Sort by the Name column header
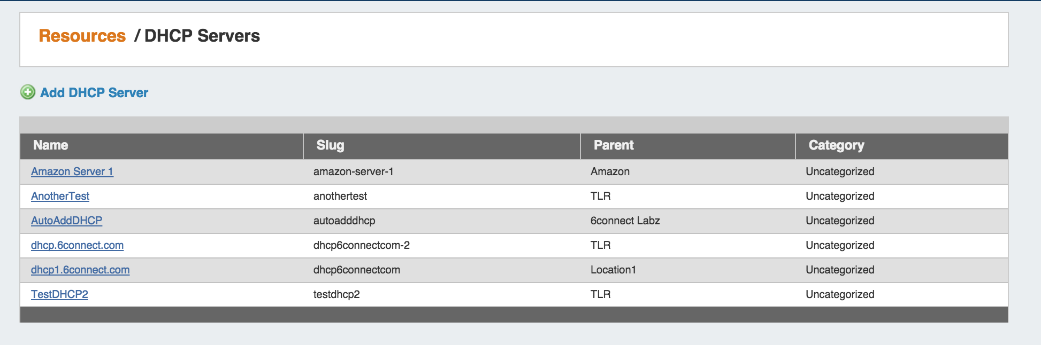Viewport: 1041px width, 345px height. coord(51,145)
